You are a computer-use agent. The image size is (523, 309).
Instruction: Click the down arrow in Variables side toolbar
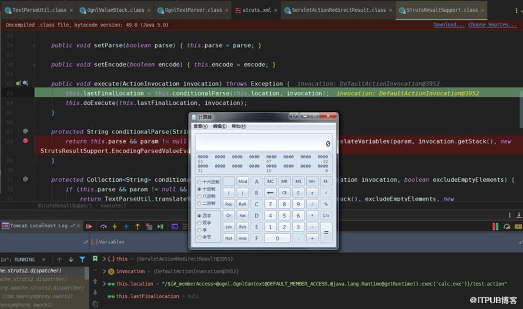click(x=95, y=293)
